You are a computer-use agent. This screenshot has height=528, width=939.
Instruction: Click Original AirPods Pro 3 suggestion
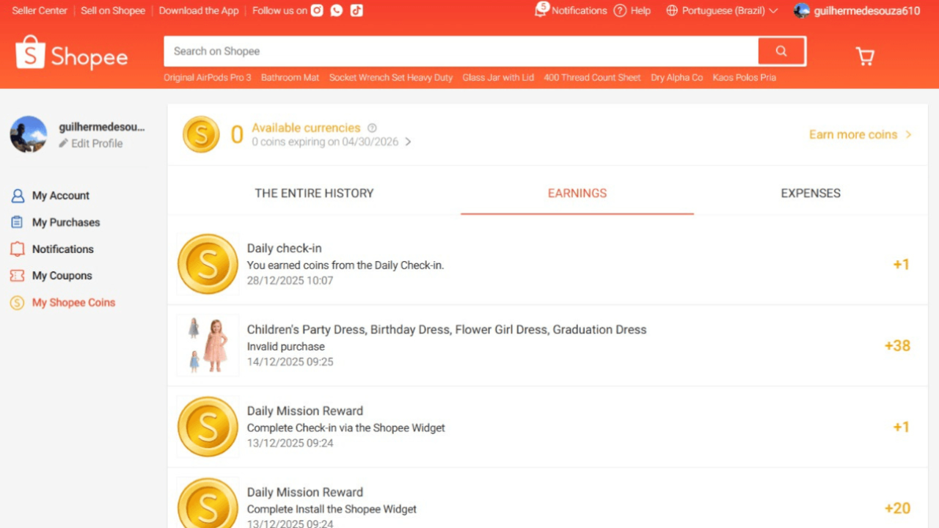point(208,77)
